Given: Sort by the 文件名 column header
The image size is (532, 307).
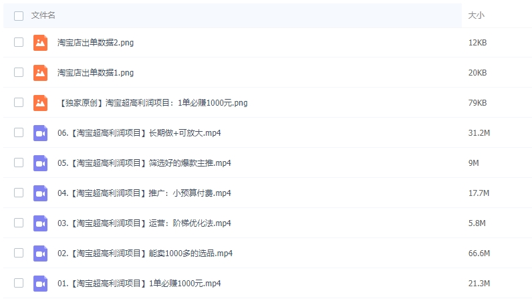Looking at the screenshot, I should pyautogui.click(x=43, y=15).
